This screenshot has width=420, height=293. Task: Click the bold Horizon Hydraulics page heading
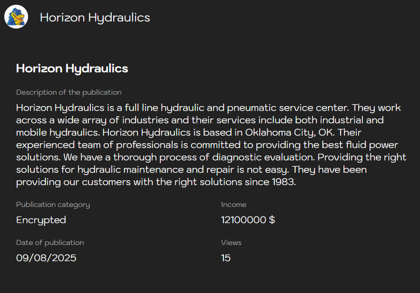tap(72, 68)
